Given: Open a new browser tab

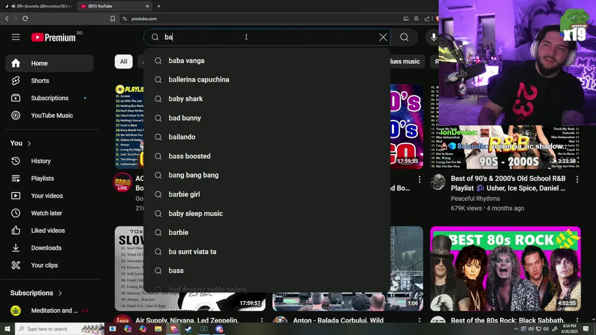Looking at the screenshot, I should [x=159, y=6].
